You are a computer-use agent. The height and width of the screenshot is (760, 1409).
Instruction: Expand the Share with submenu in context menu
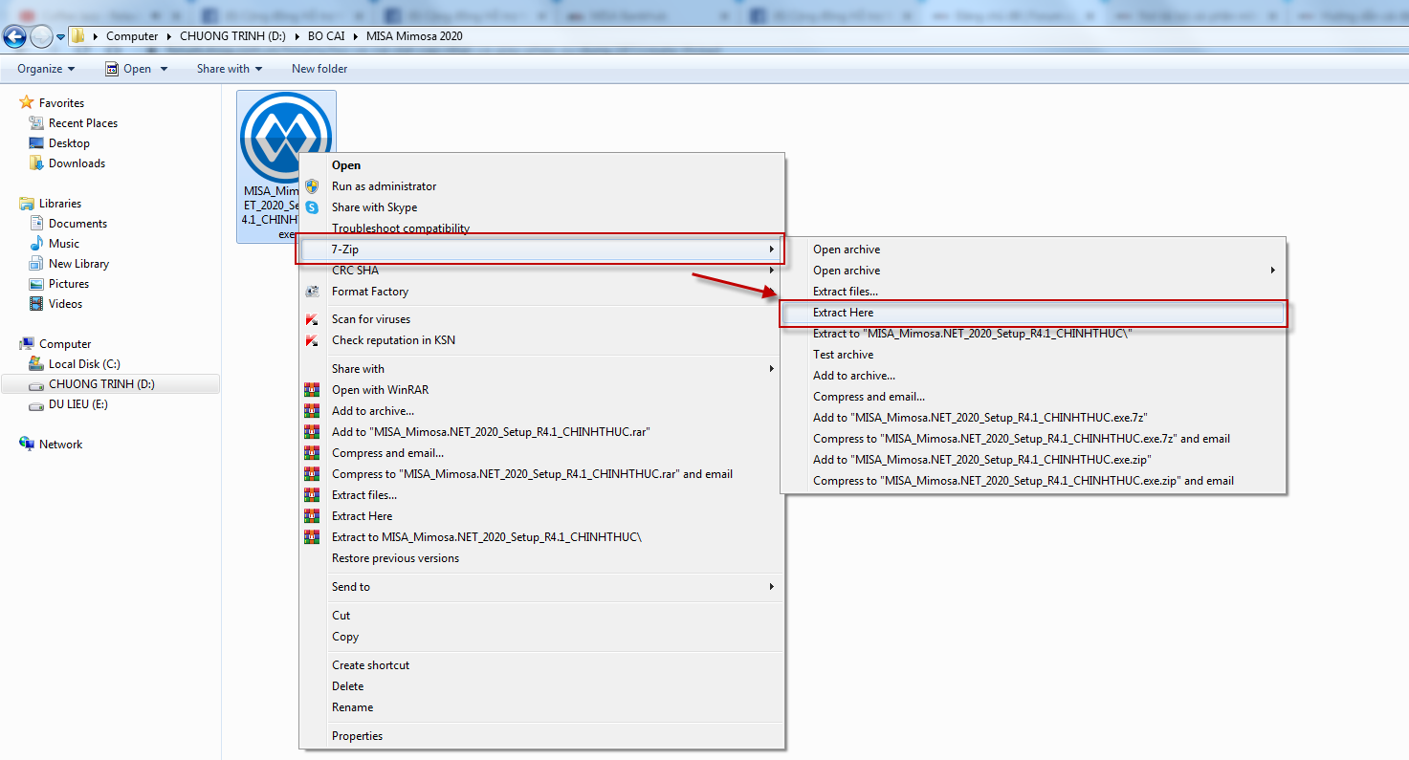click(x=541, y=369)
